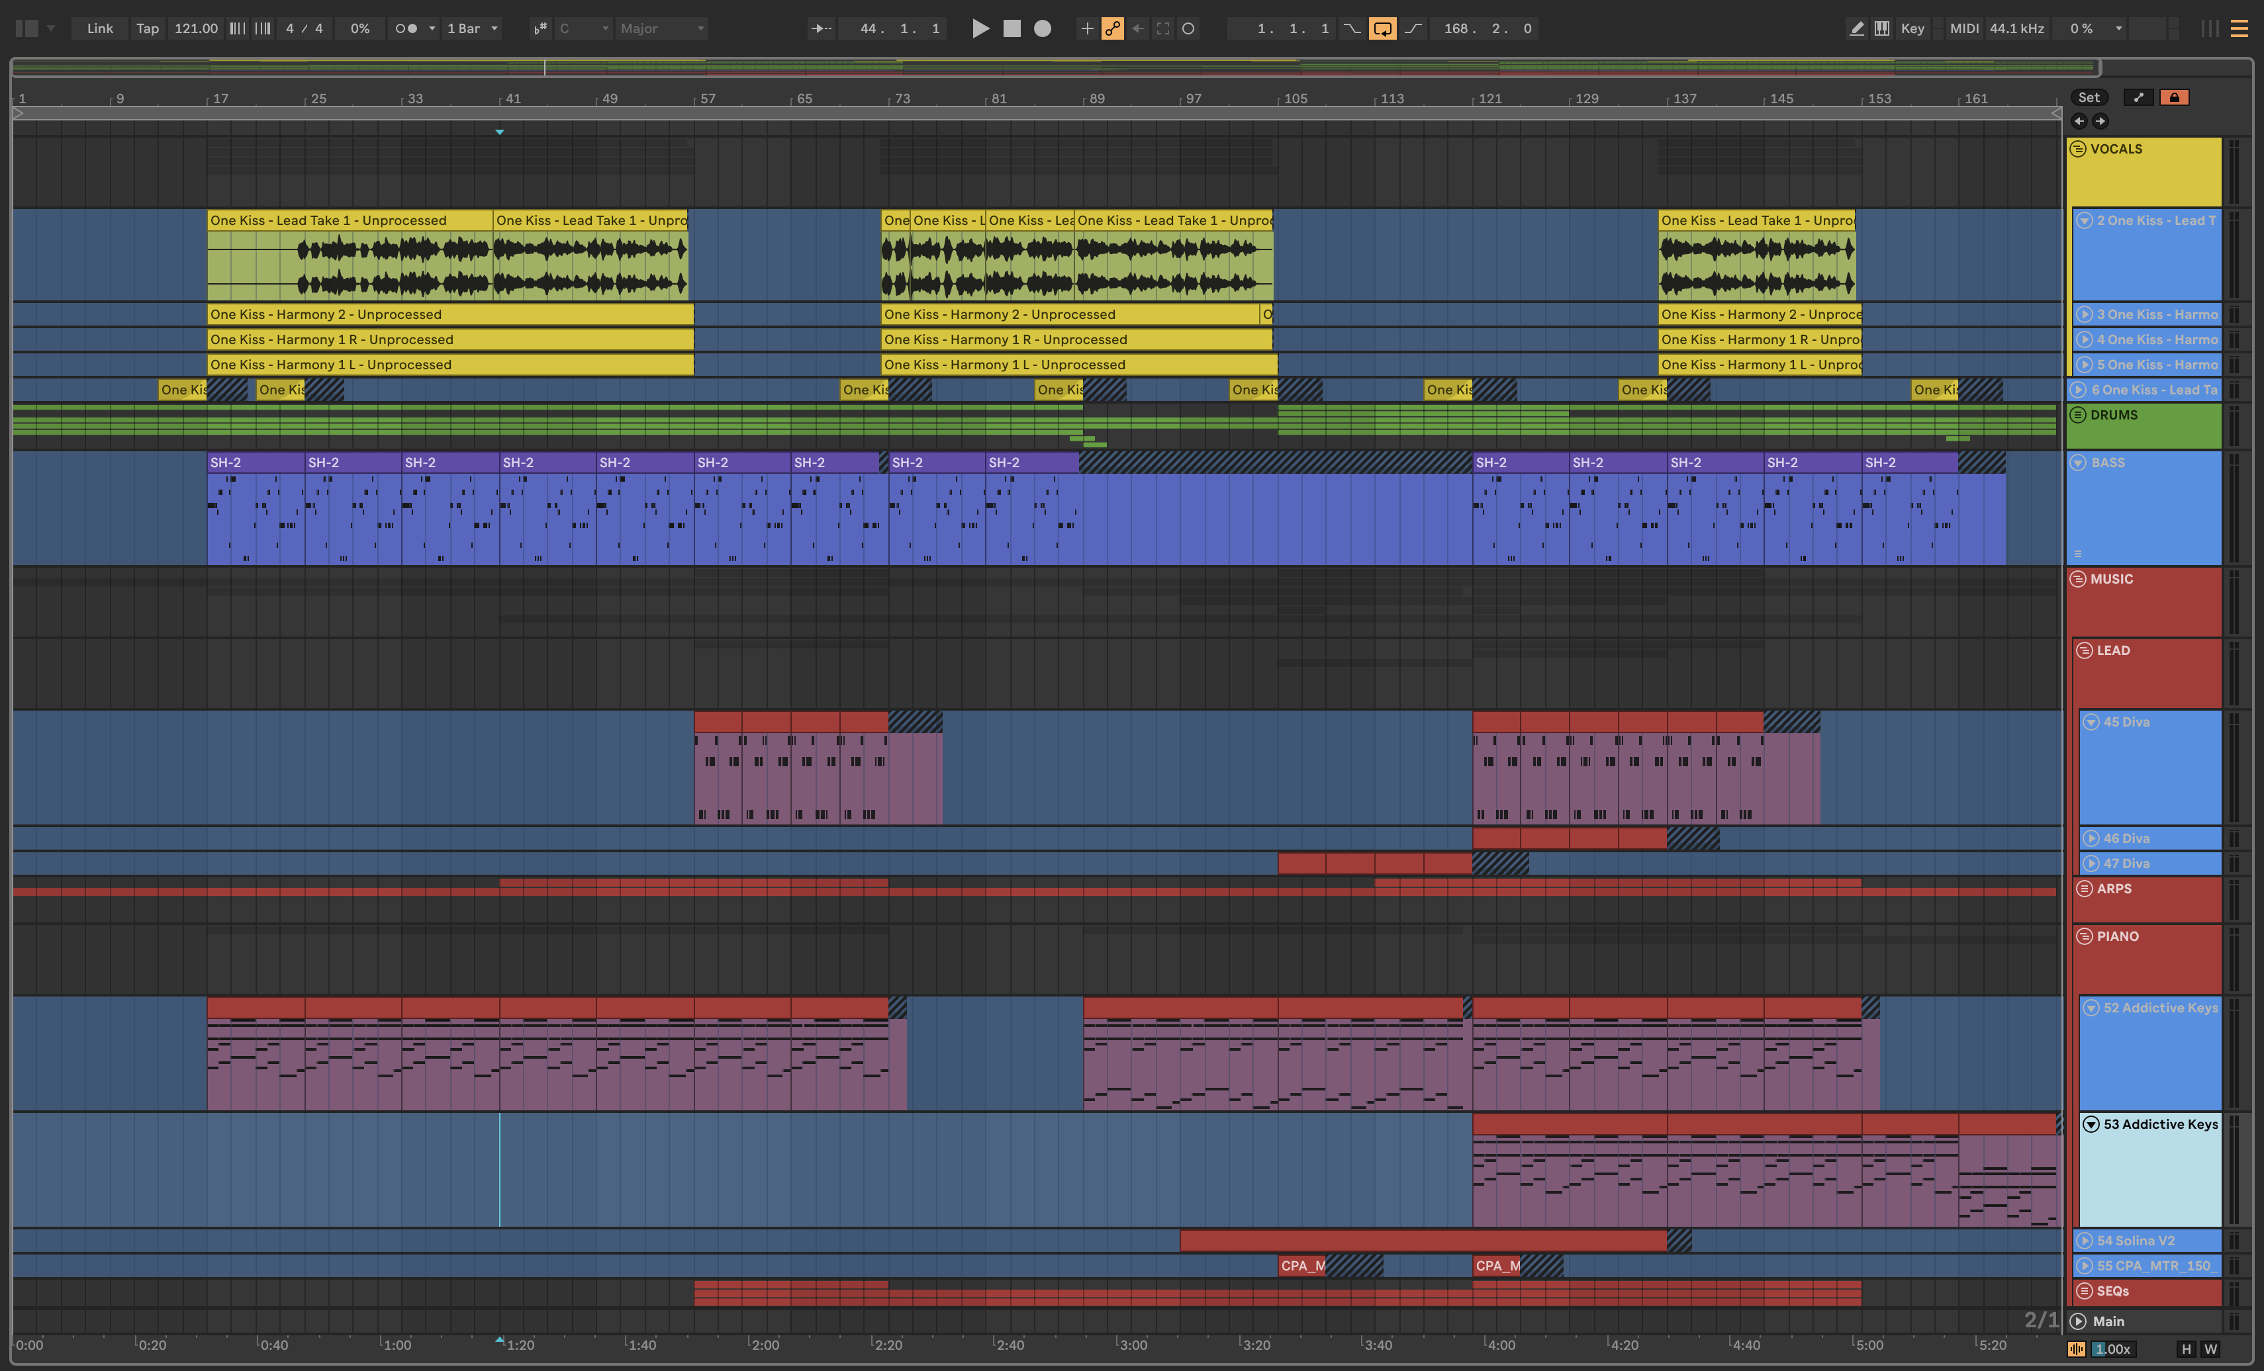The height and width of the screenshot is (1371, 2264).
Task: Collapse the VOCALS group track
Action: tap(2077, 149)
